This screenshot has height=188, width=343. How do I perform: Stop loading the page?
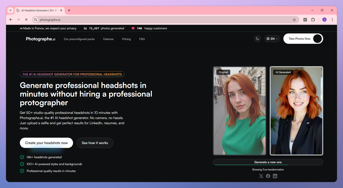(26, 20)
